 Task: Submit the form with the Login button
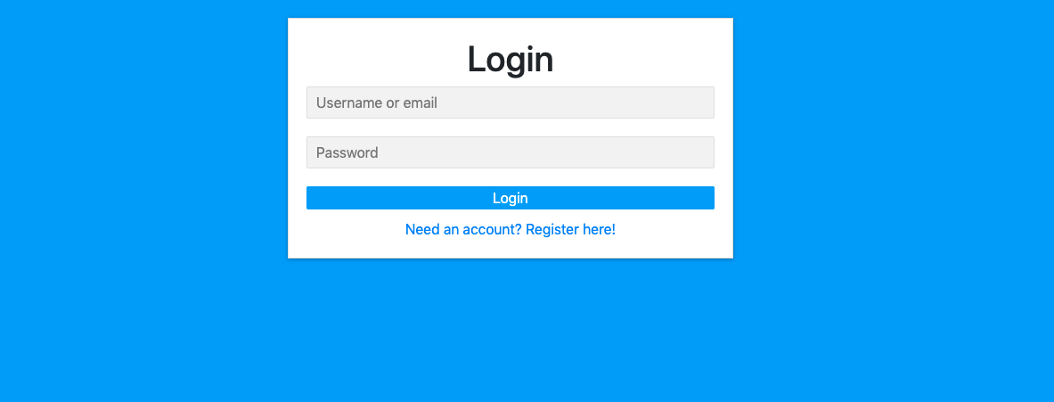coord(511,198)
